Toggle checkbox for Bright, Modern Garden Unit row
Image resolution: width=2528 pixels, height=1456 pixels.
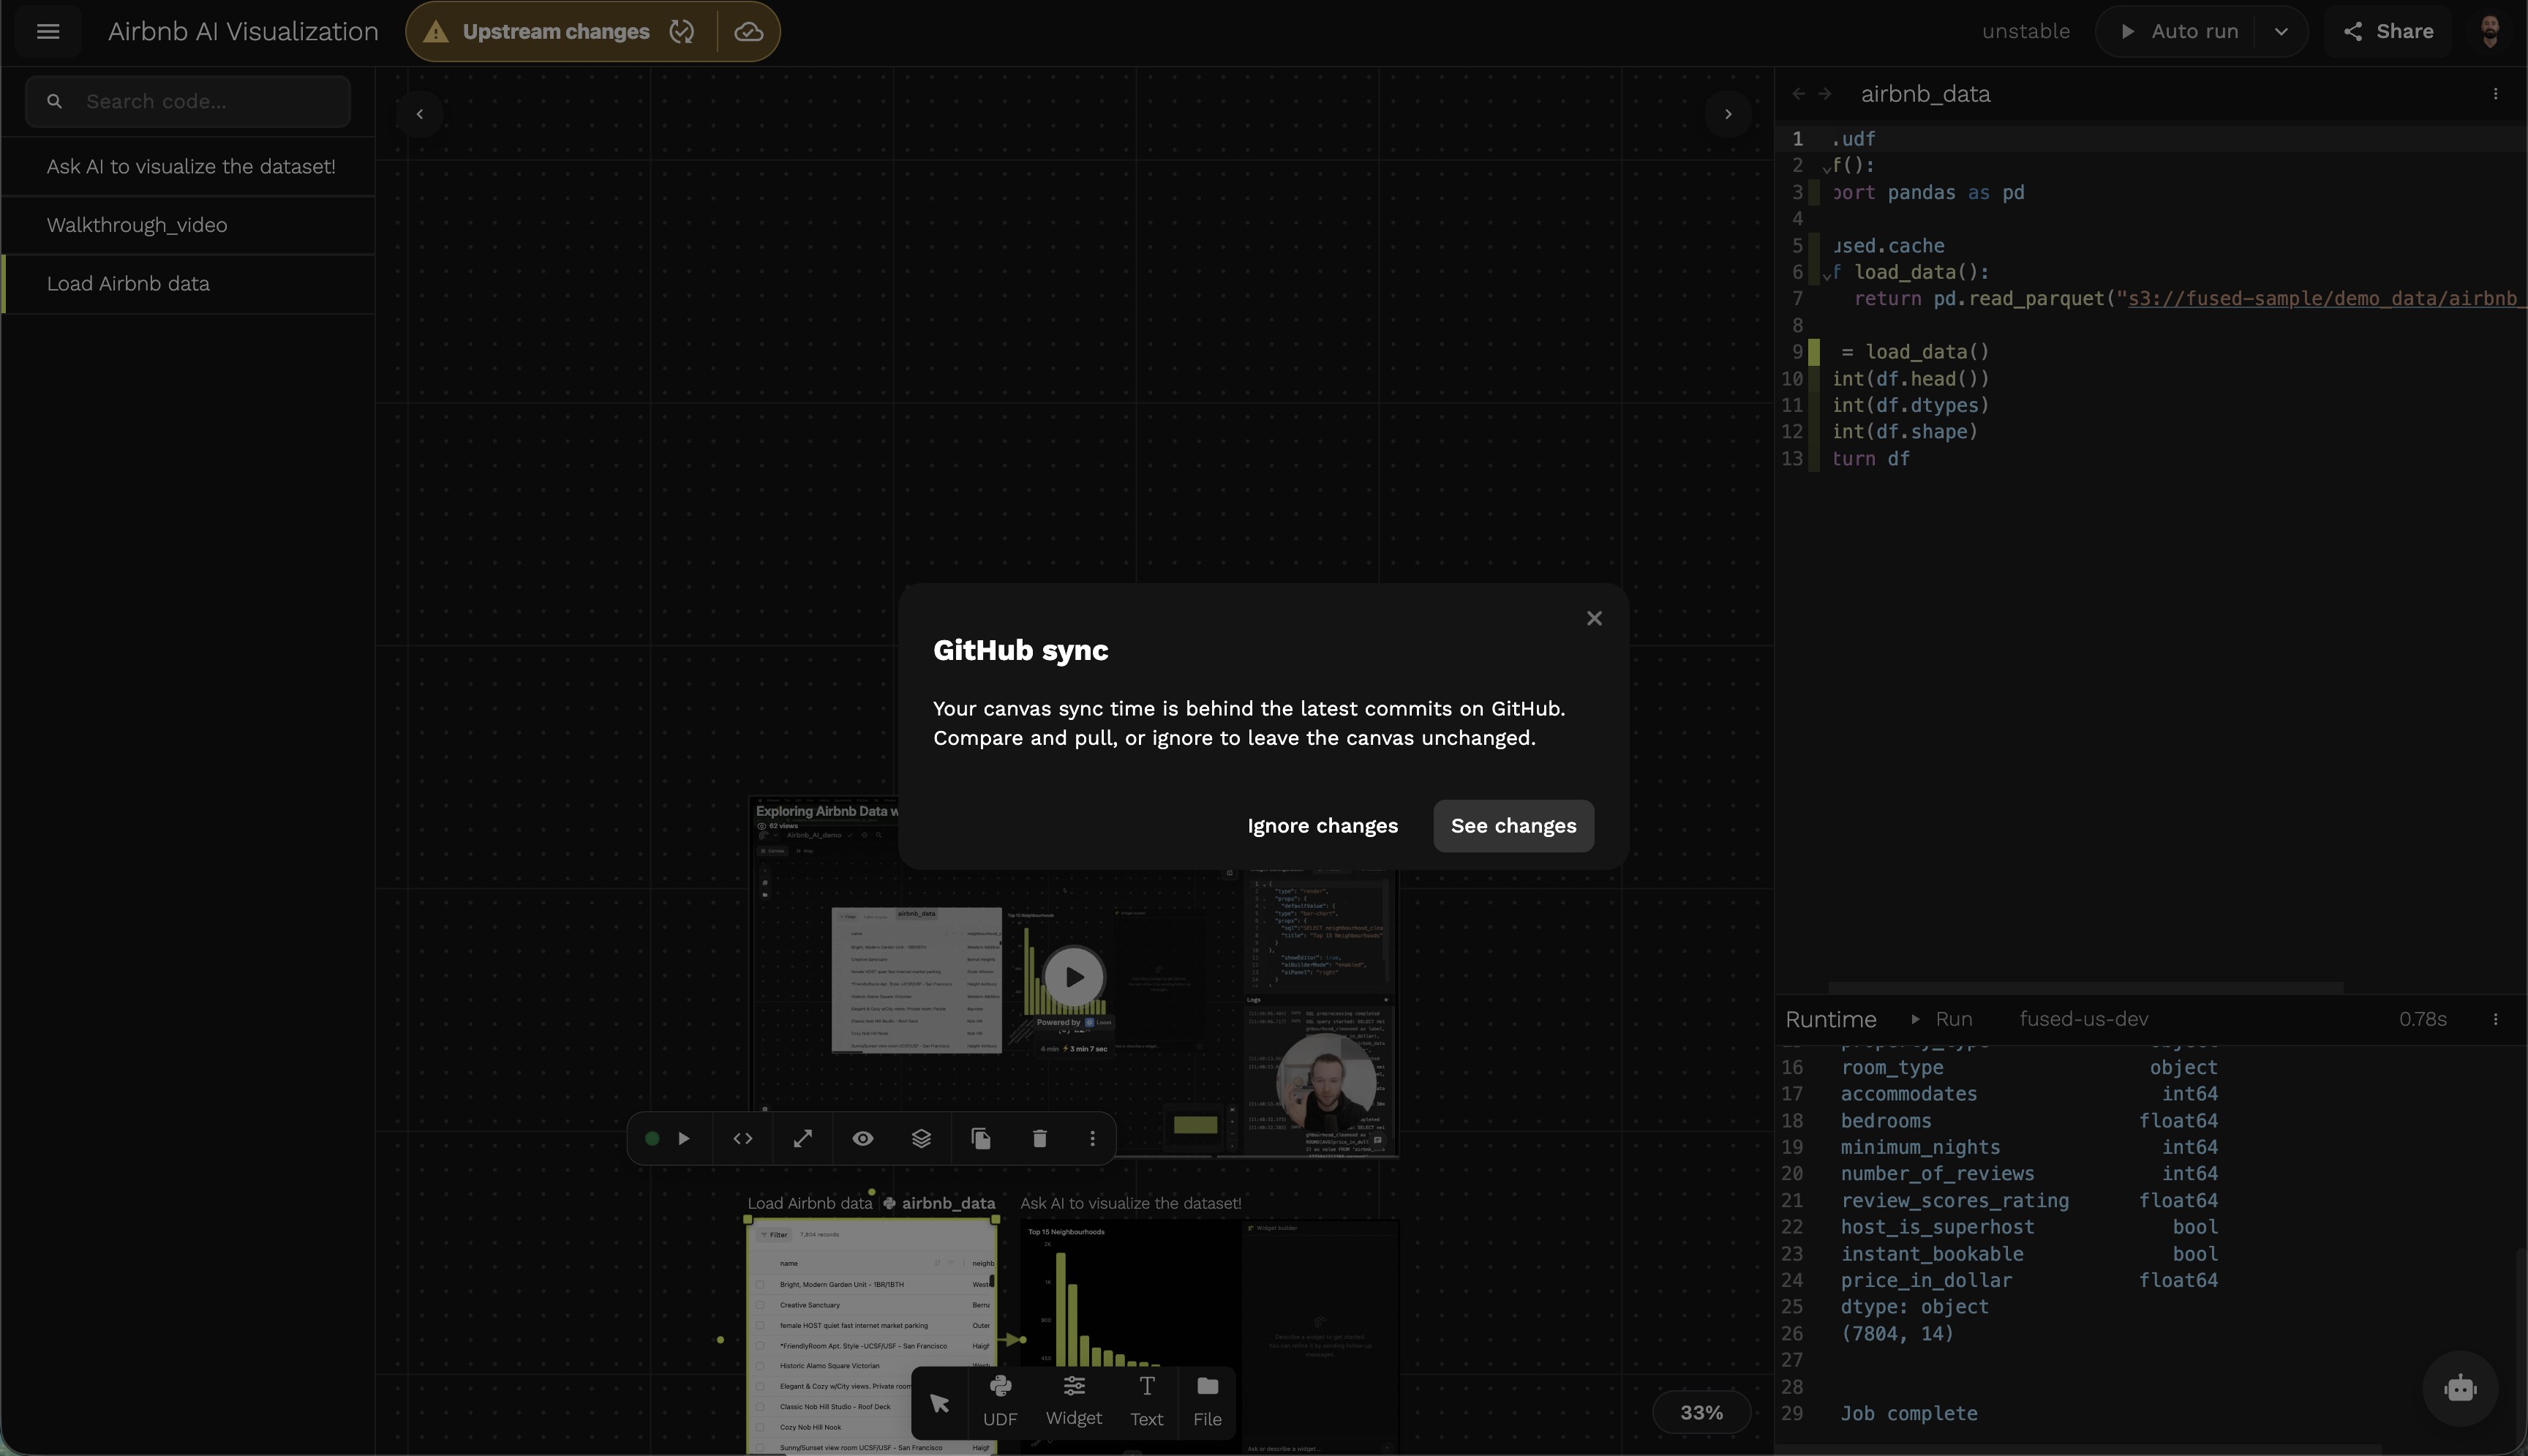[x=760, y=1284]
